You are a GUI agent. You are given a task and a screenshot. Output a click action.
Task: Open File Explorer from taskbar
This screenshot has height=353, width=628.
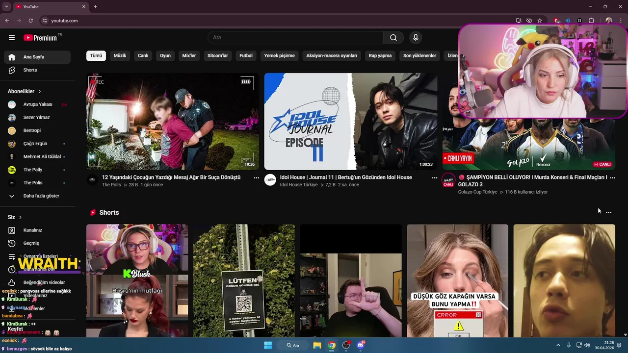click(x=317, y=345)
